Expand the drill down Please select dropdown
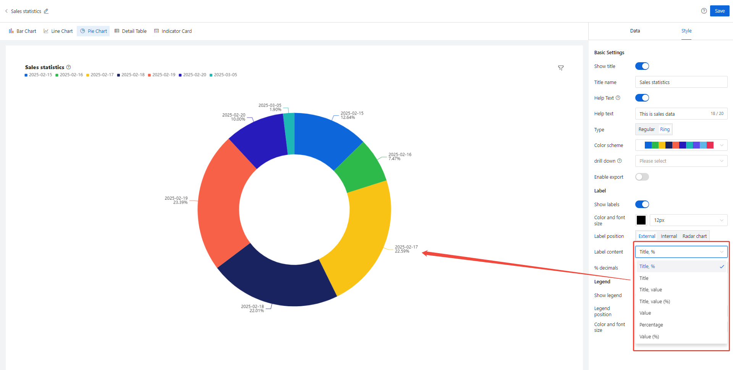733x370 pixels. coord(681,161)
